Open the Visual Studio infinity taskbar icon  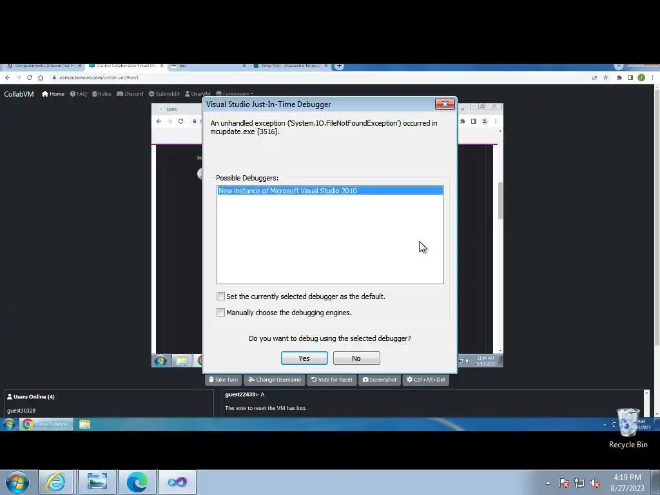pos(177,482)
